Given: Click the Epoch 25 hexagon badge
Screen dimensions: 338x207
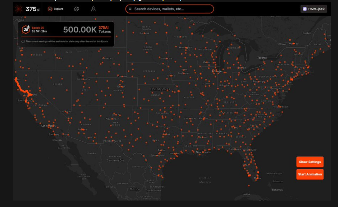Looking at the screenshot, I should click(x=26, y=29).
